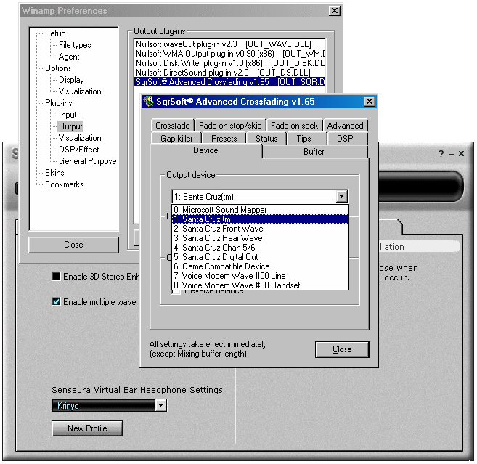Viewport: 477px width, 464px height.
Task: Select Skins in preferences tree
Action: pos(54,173)
